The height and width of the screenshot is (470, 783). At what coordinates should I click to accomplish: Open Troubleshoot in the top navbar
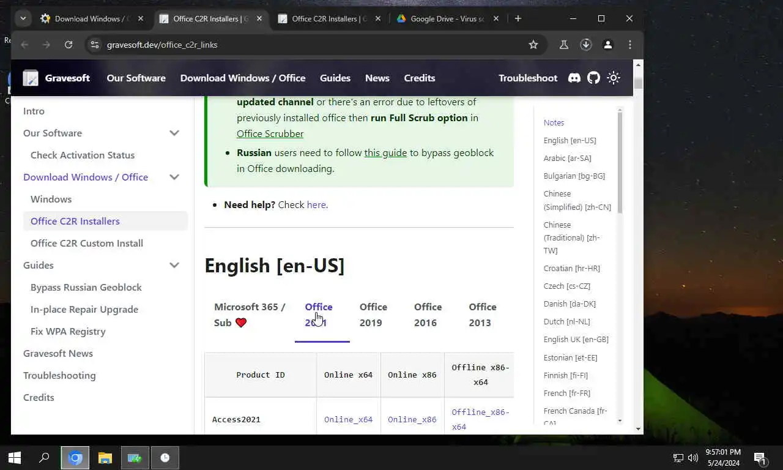528,78
